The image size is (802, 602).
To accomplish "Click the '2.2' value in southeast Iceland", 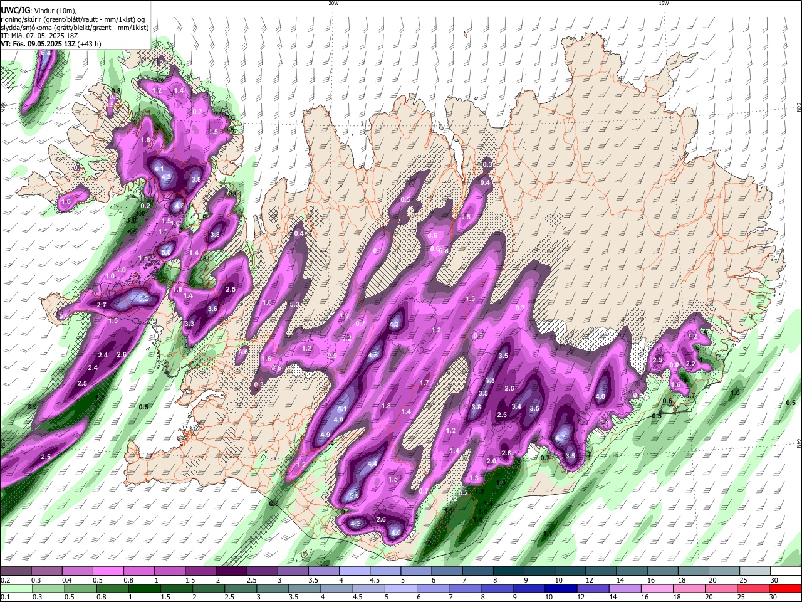I will pos(691,364).
